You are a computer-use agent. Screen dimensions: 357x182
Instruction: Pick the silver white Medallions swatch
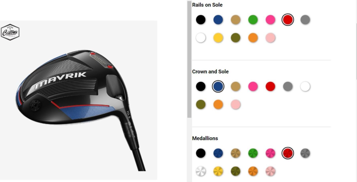coord(201,171)
